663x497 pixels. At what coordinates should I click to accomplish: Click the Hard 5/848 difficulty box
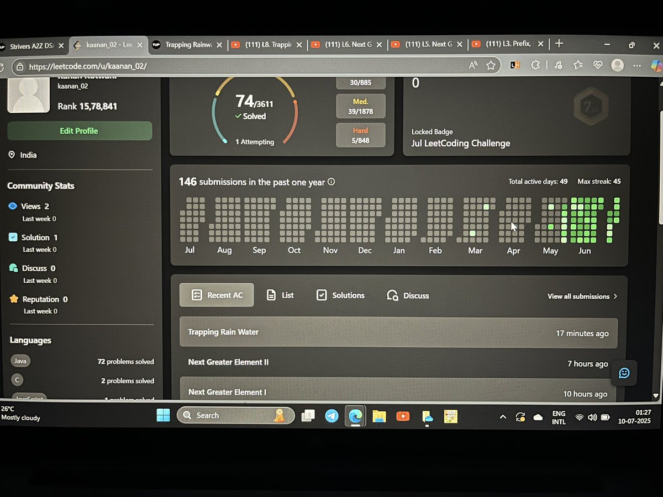361,135
